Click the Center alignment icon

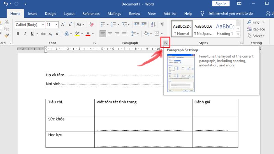point(110,34)
